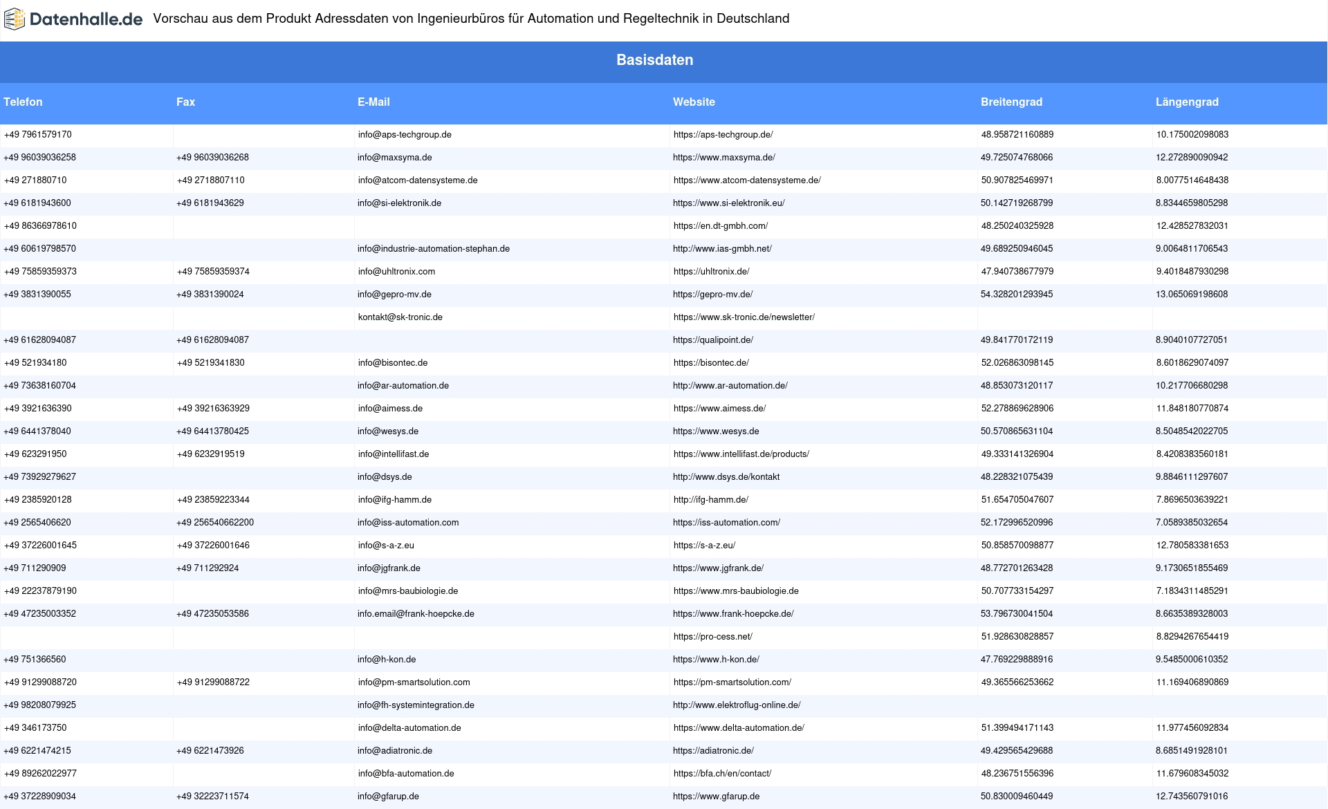Click the Telefon column header
Viewport: 1328px width, 809px height.
(x=23, y=102)
